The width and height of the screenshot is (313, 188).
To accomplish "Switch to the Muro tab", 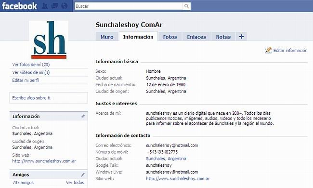I will click(107, 37).
